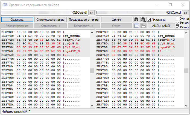Viewport: 190px width, 115px height.
Task: Click offset 2B37D0 in right pane
Action: pyautogui.click(x=103, y=104)
